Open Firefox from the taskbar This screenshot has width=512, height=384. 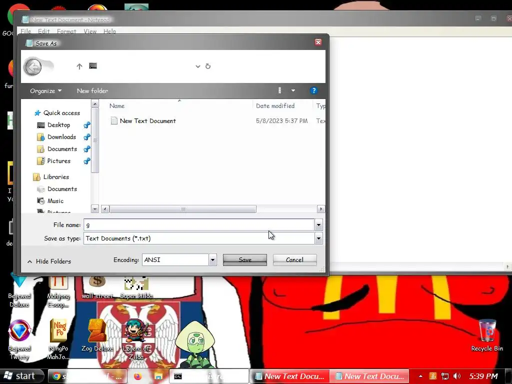tap(138, 376)
